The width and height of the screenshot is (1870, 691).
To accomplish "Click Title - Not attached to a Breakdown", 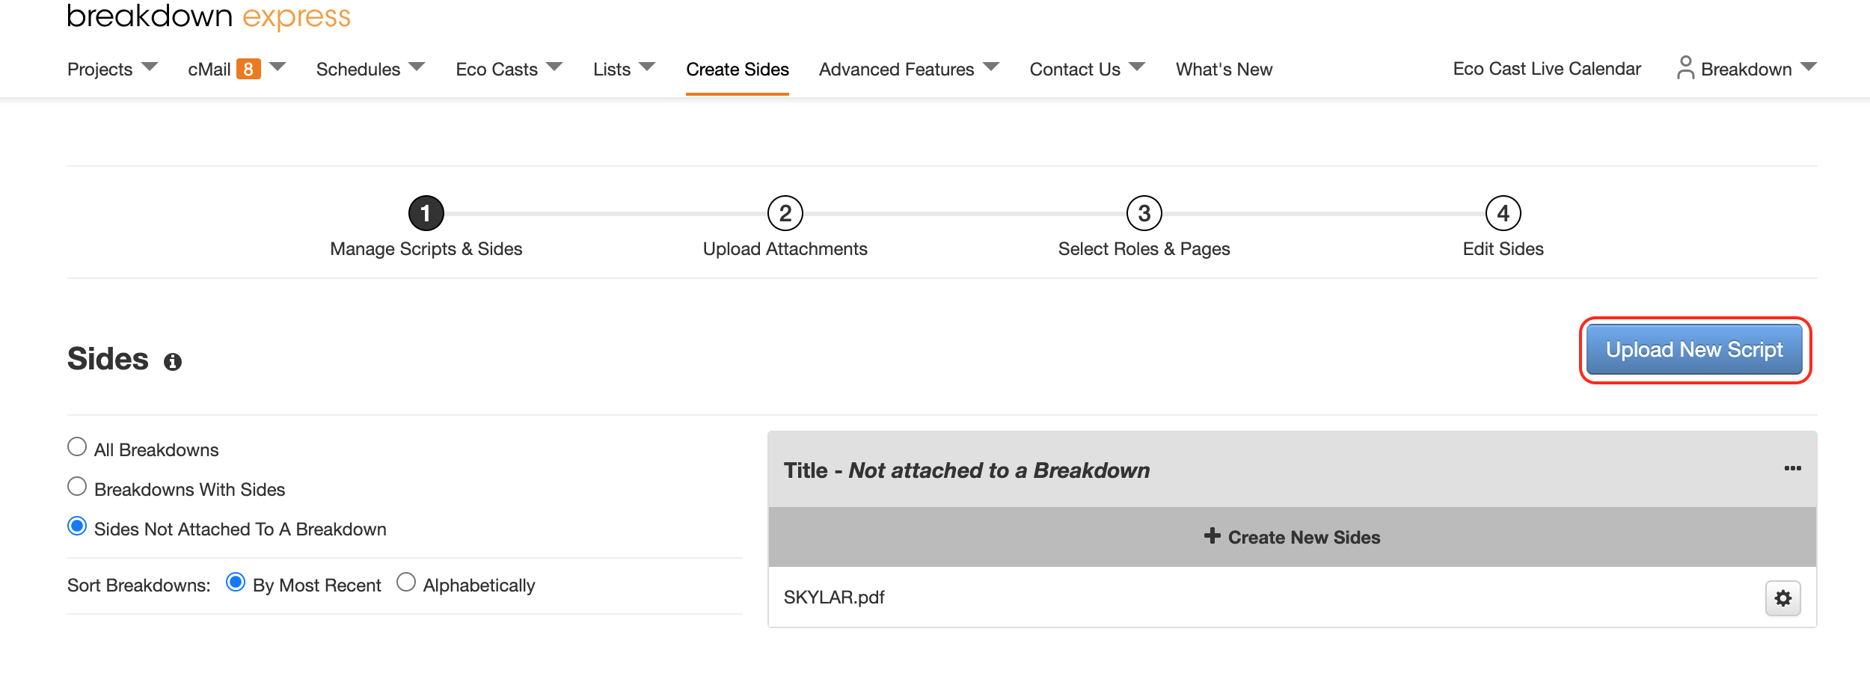I will (966, 470).
